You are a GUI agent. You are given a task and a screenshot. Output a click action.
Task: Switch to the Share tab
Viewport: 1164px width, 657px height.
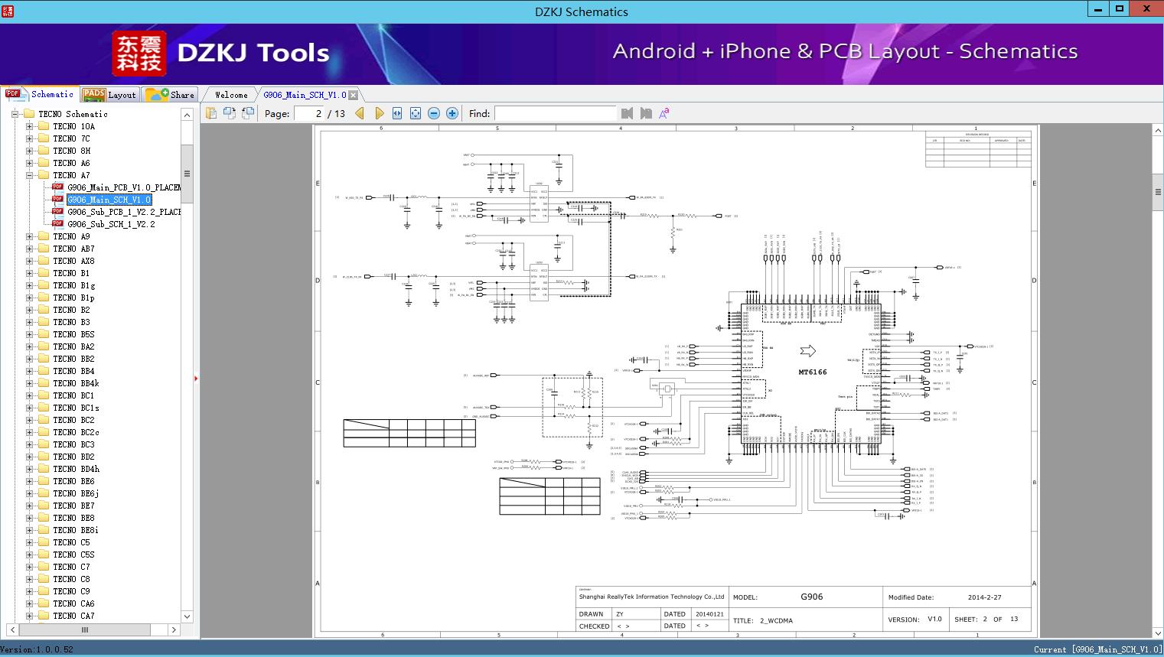click(170, 94)
